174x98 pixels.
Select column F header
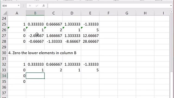coord(108,13)
